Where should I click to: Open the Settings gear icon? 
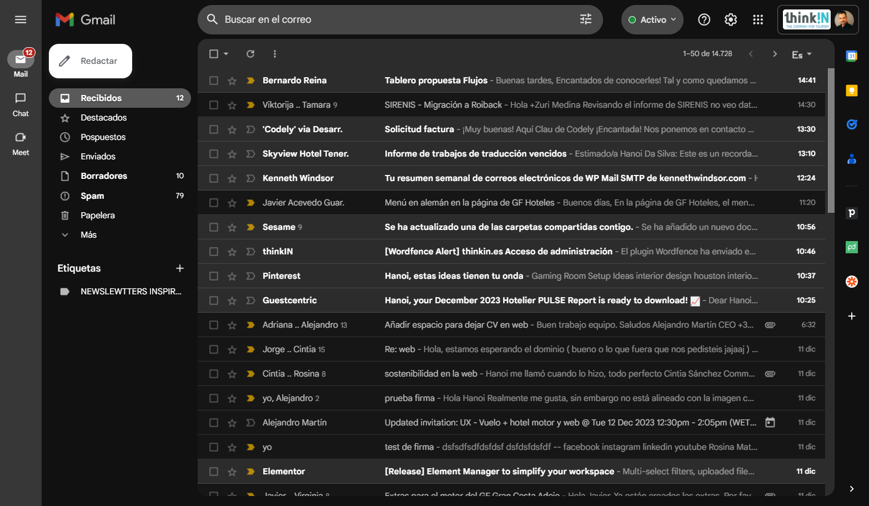point(731,19)
